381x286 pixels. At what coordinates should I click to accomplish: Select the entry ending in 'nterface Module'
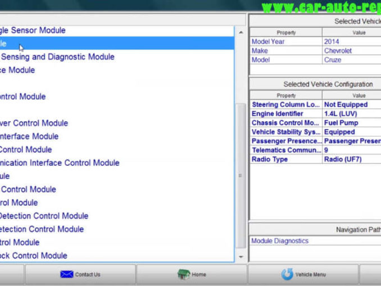[x=29, y=137]
